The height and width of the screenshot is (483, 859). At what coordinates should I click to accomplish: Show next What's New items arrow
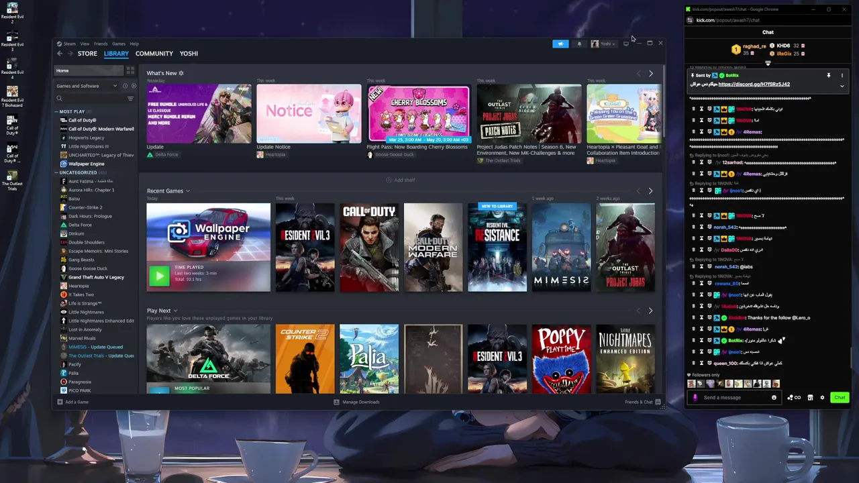650,73
